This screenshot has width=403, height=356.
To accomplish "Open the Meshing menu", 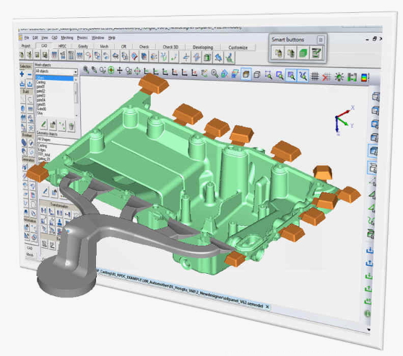I will (67, 37).
